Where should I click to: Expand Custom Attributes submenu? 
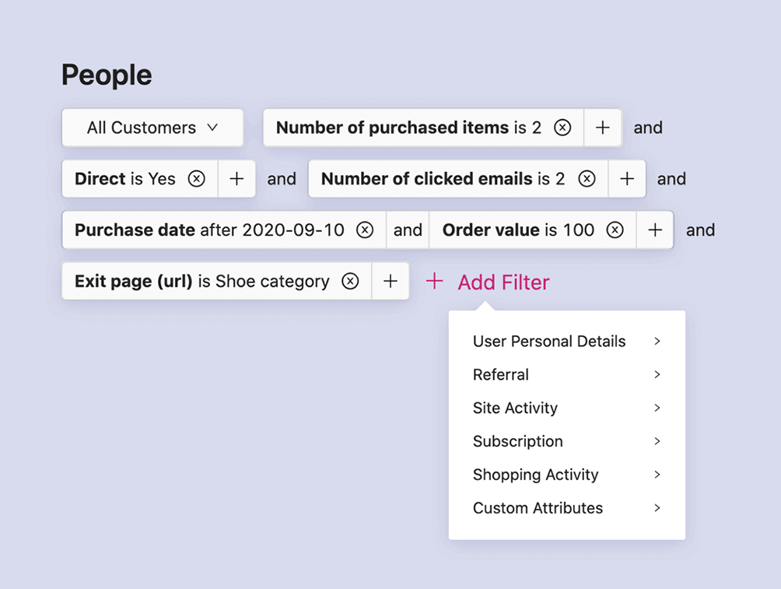click(566, 508)
